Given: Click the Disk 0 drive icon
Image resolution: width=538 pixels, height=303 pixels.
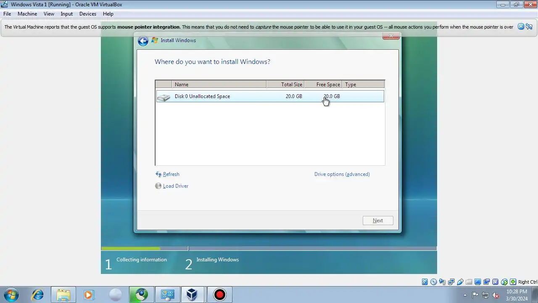Looking at the screenshot, I should [164, 97].
